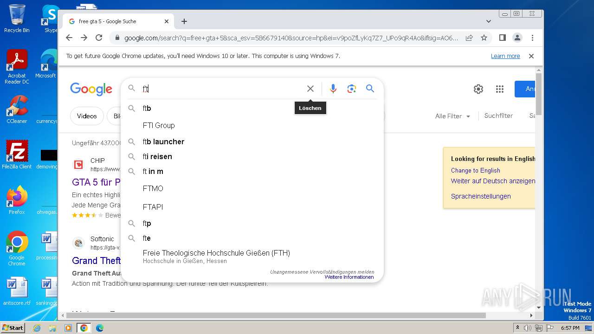
Task: Select Freie Theologische Hochschule Gießen suggestion
Action: point(252,257)
